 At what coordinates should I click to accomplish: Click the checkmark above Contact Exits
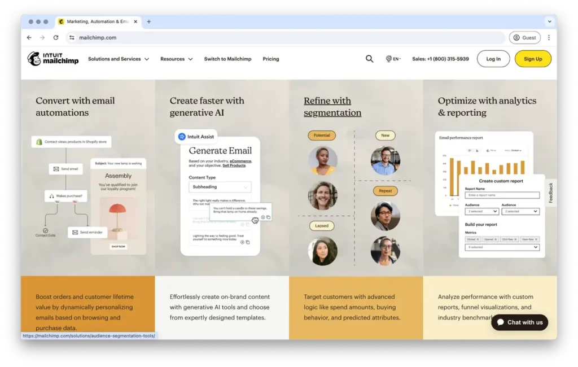[45, 230]
